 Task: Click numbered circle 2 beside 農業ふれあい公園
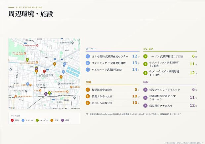click(x=88, y=96)
